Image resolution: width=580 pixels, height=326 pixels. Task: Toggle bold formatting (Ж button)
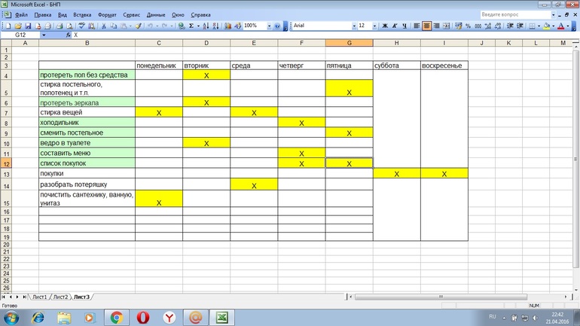tap(385, 26)
